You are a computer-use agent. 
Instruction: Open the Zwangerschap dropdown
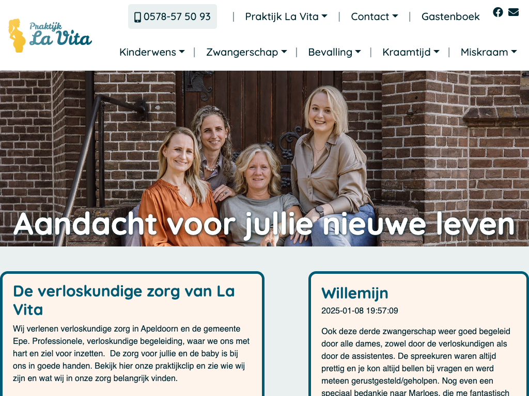246,52
